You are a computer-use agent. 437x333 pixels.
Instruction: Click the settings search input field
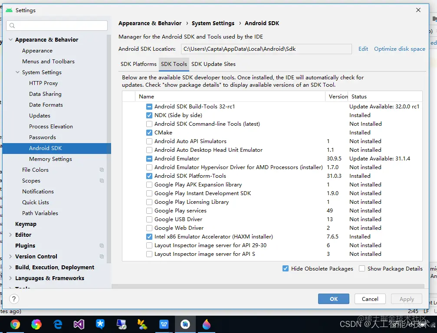pyautogui.click(x=57, y=26)
